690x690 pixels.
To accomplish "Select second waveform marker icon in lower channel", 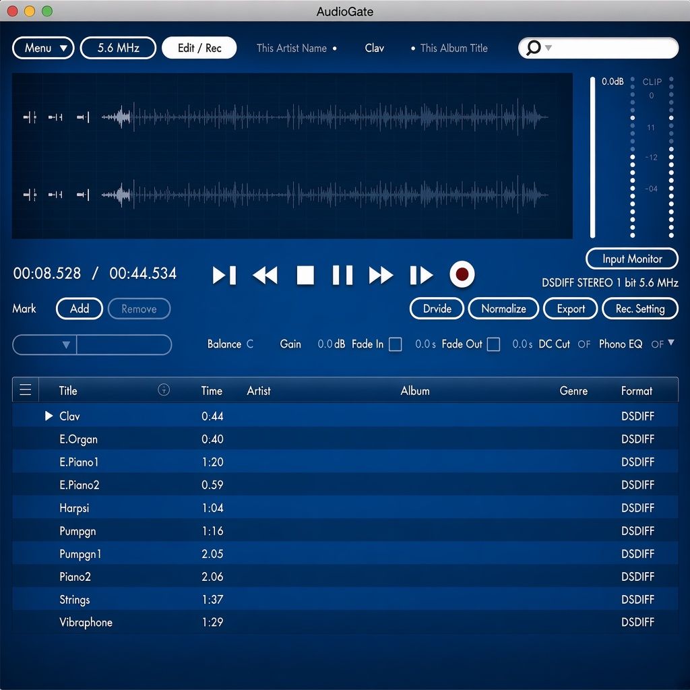I will coord(55,195).
